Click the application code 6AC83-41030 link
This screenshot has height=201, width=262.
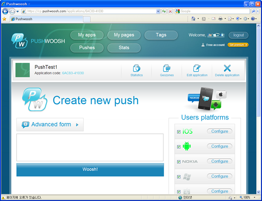73,73
